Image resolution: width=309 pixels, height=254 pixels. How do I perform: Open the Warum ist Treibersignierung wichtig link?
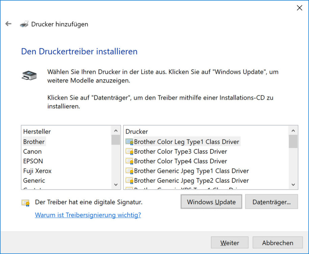(88, 215)
